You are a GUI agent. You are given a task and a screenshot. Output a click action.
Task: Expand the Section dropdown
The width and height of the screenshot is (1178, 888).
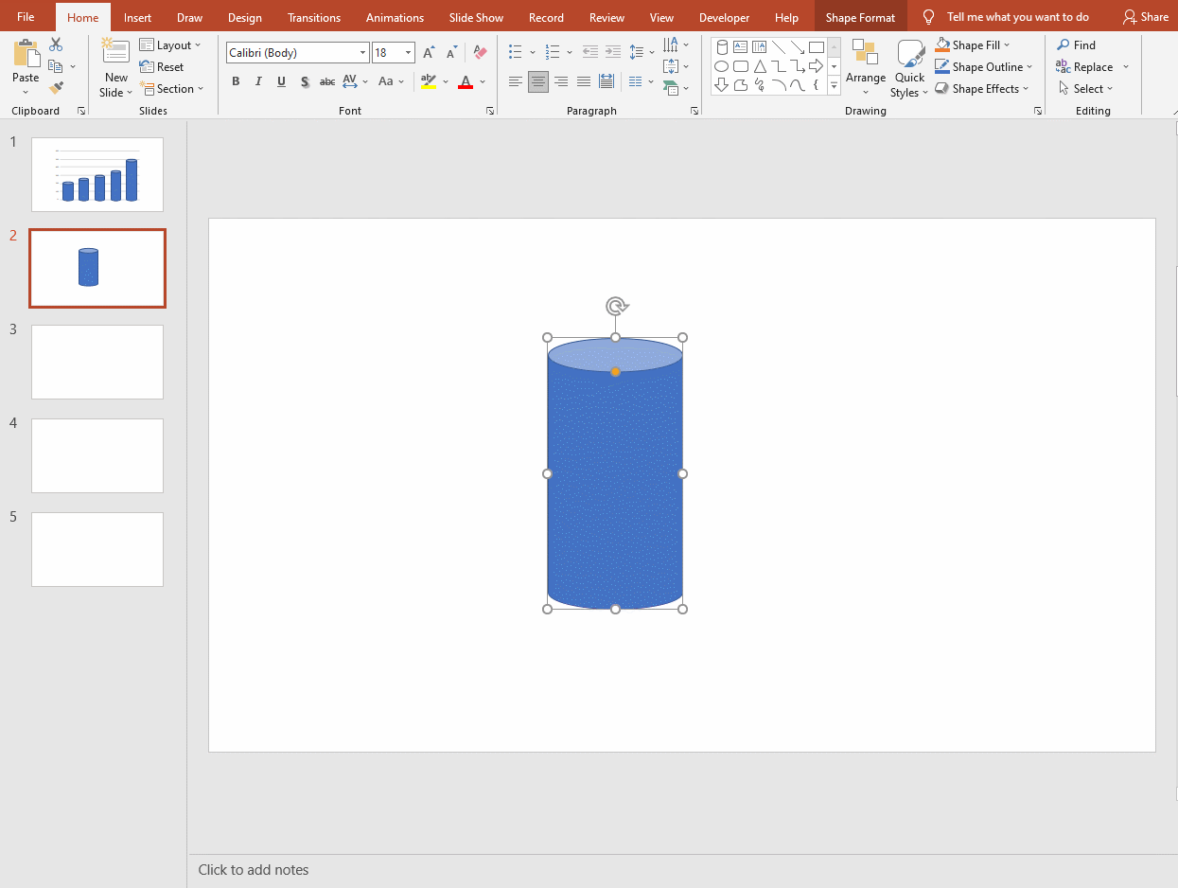click(x=173, y=88)
